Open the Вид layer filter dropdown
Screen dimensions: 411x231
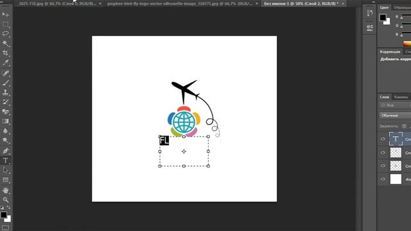click(x=395, y=105)
